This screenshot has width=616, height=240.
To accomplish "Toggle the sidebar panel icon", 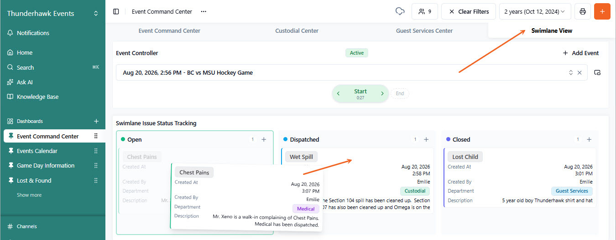I will (x=116, y=11).
